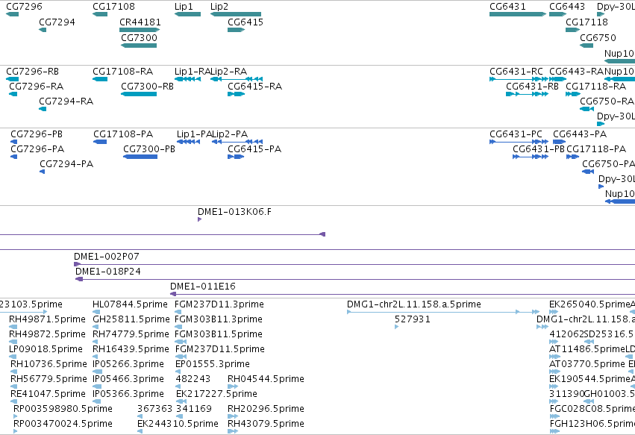Click the CG6750-RA transcript label

[607, 101]
